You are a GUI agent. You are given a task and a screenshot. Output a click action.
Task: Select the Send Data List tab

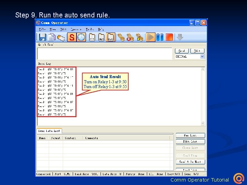pos(49,131)
